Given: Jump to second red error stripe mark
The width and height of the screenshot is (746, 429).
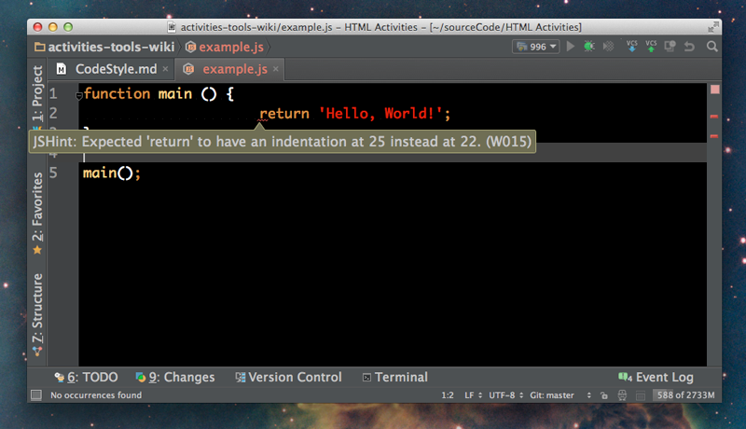Looking at the screenshot, I should click(714, 136).
